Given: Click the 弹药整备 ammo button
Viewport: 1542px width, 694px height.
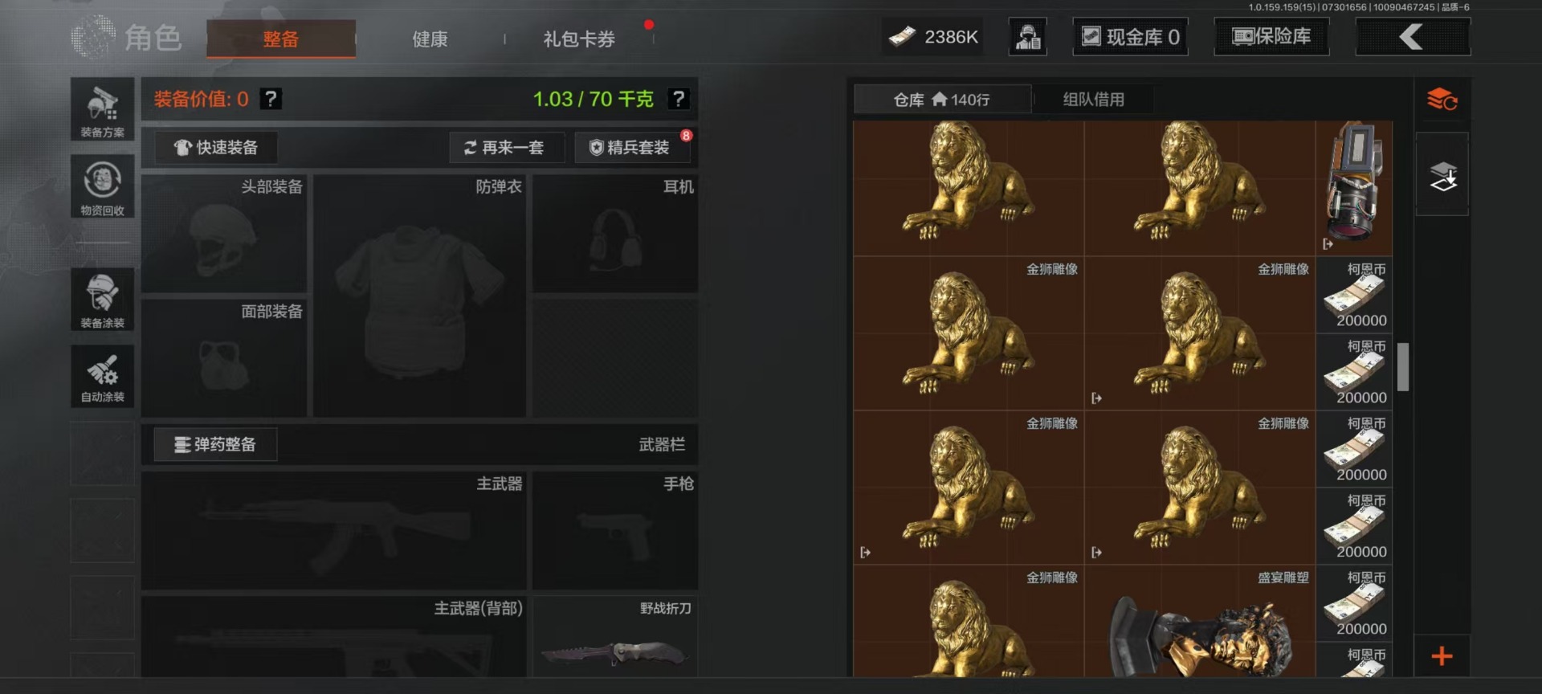Looking at the screenshot, I should (x=215, y=444).
